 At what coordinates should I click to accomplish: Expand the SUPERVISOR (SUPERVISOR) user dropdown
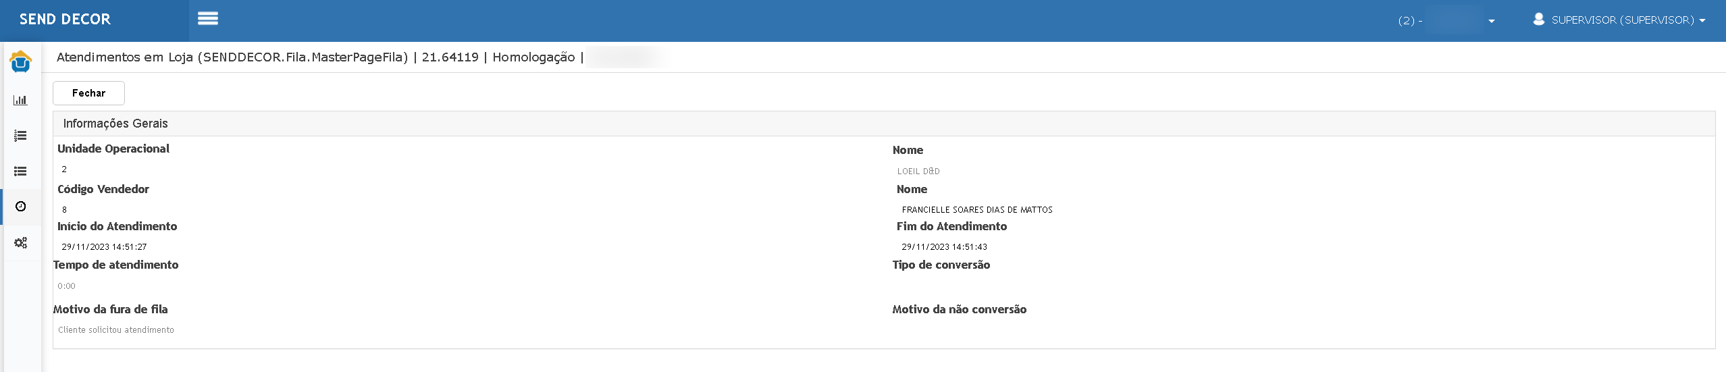pos(1628,20)
